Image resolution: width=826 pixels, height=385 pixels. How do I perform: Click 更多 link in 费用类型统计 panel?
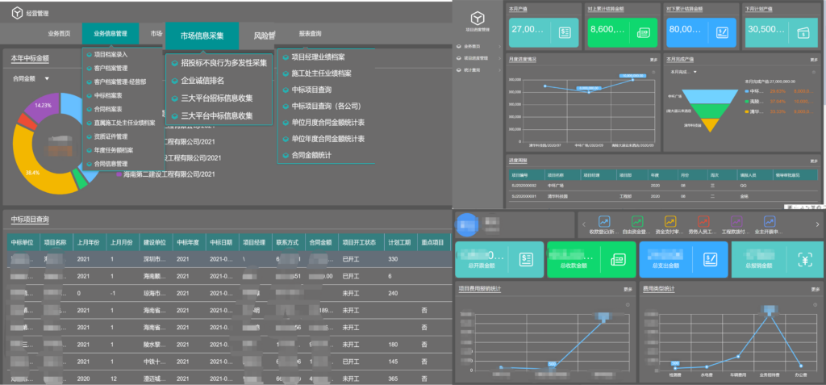(816, 288)
